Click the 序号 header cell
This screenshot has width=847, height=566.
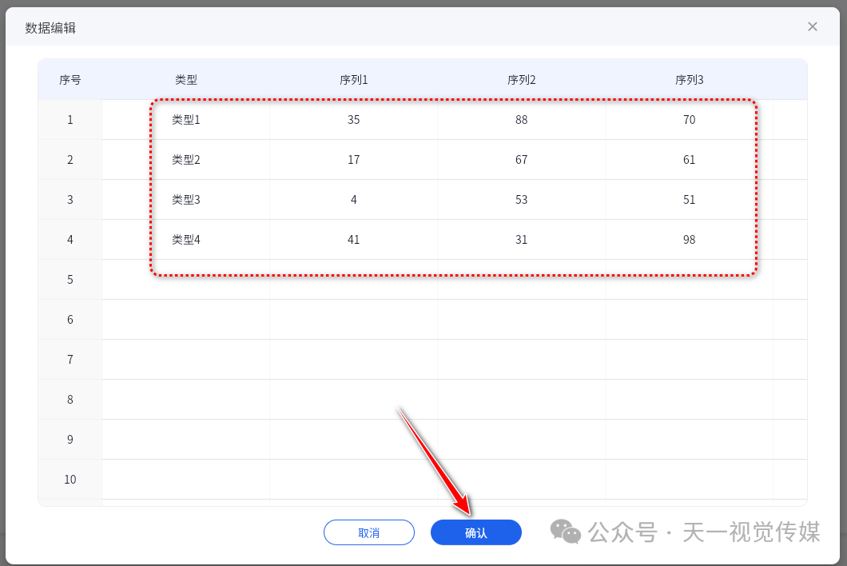tap(70, 79)
